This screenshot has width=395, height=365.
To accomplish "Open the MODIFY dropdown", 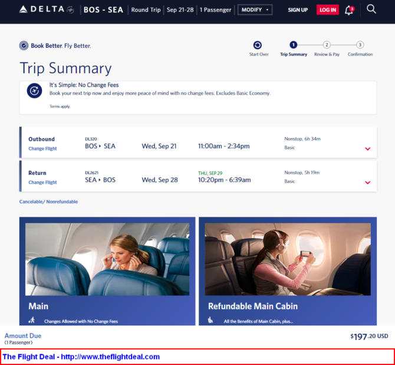I will (x=255, y=10).
